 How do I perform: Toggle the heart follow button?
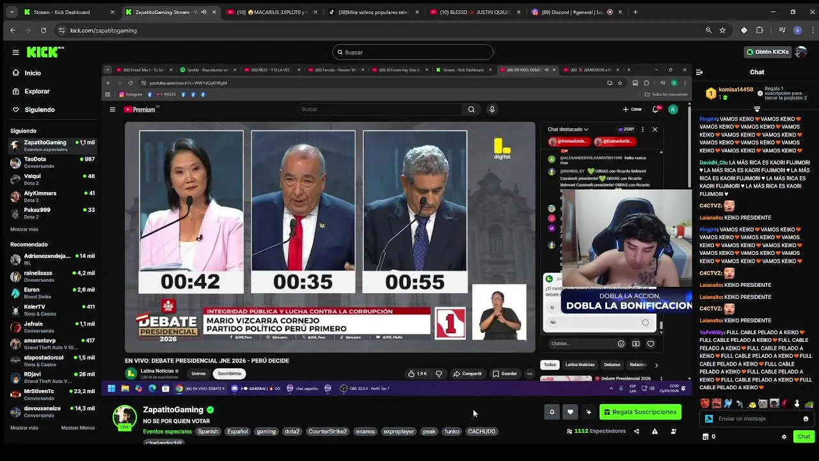570,412
